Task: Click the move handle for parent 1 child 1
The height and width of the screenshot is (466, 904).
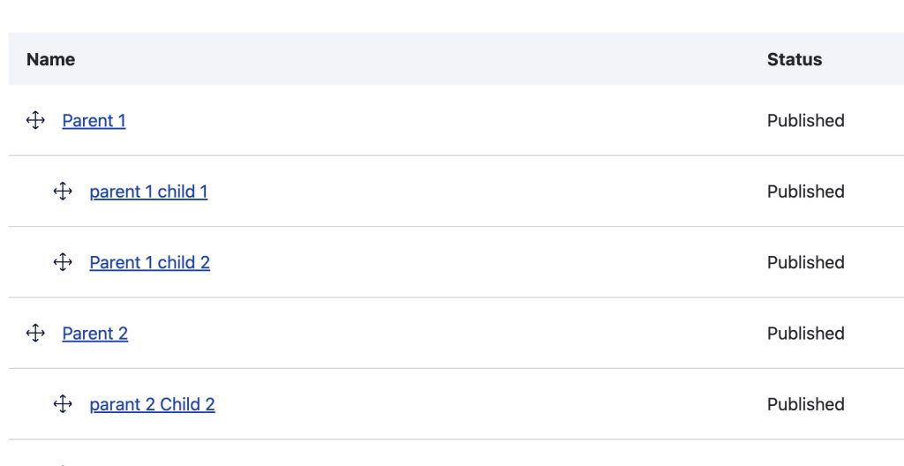Action: [x=63, y=192]
